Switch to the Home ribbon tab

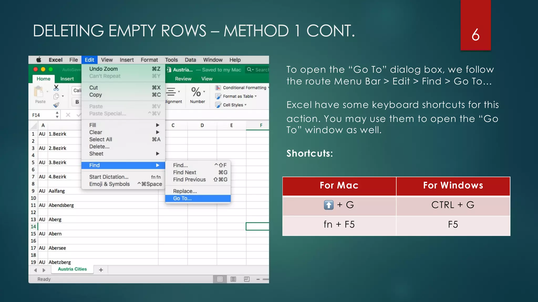coord(43,79)
